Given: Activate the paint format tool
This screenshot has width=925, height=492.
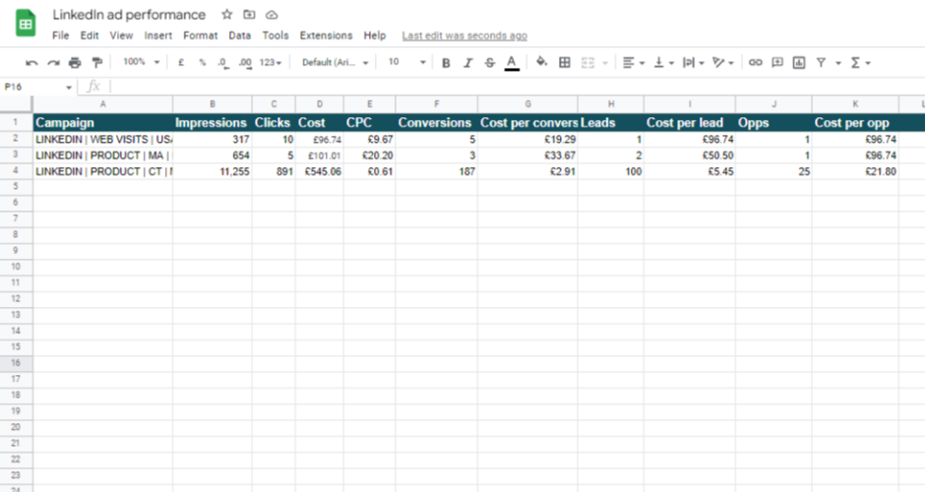Looking at the screenshot, I should (x=96, y=63).
